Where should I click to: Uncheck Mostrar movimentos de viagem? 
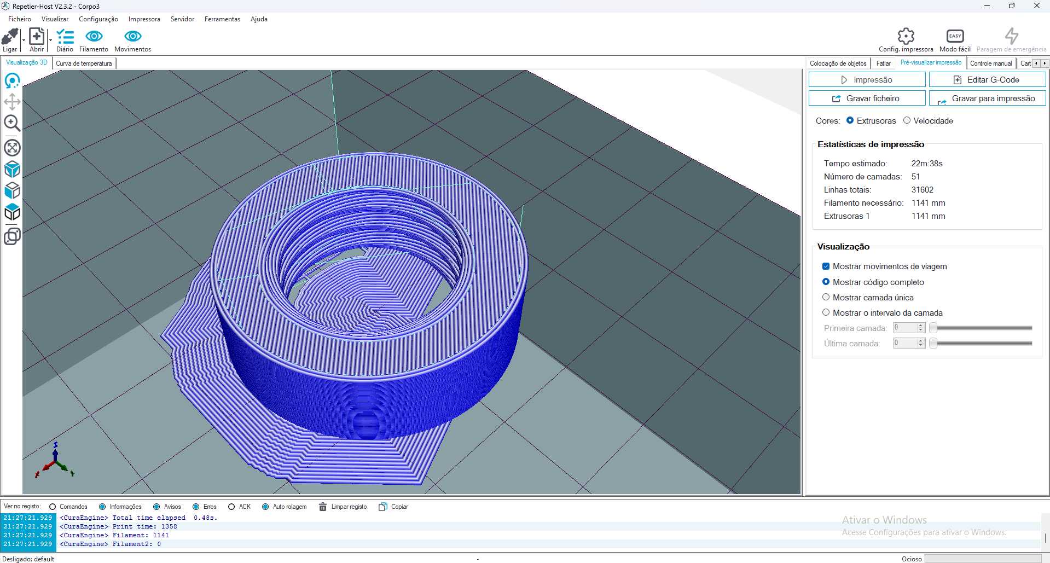[826, 266]
